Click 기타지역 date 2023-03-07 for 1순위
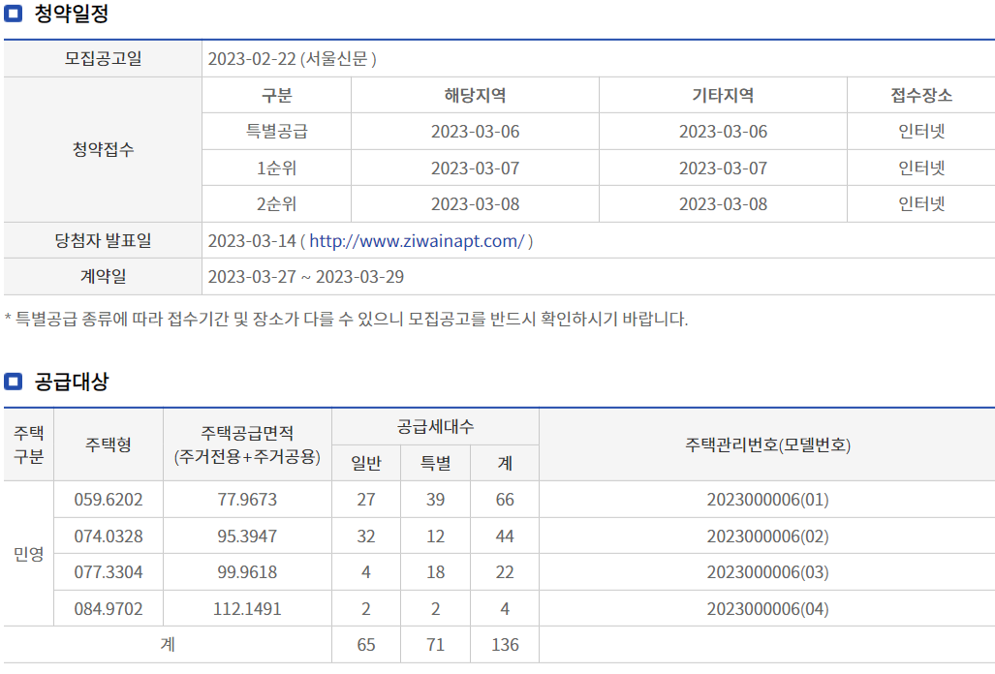 click(723, 168)
